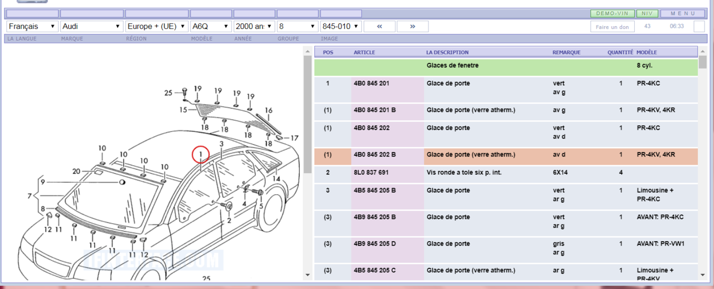Viewport: 714px width, 289px height.
Task: Open the language dropdown showing Français
Action: (32, 26)
